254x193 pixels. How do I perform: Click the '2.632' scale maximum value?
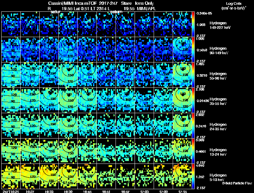(200, 115)
